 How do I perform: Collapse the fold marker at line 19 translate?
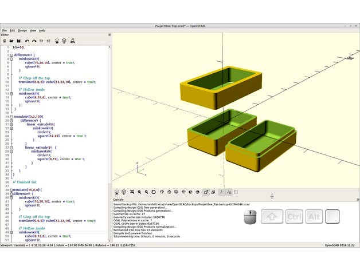point(11,117)
